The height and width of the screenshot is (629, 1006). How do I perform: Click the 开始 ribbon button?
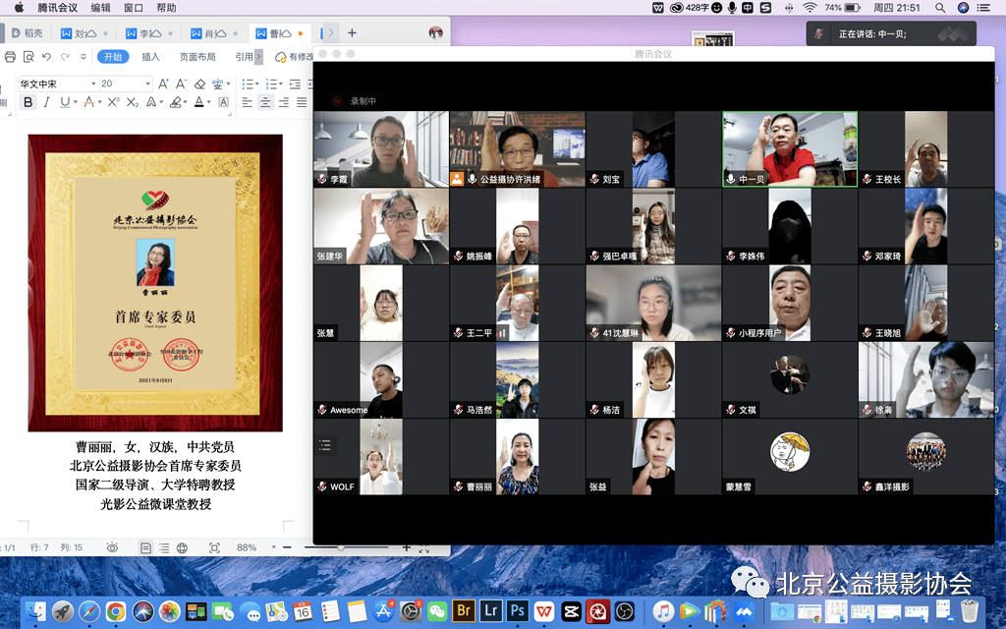pyautogui.click(x=114, y=57)
